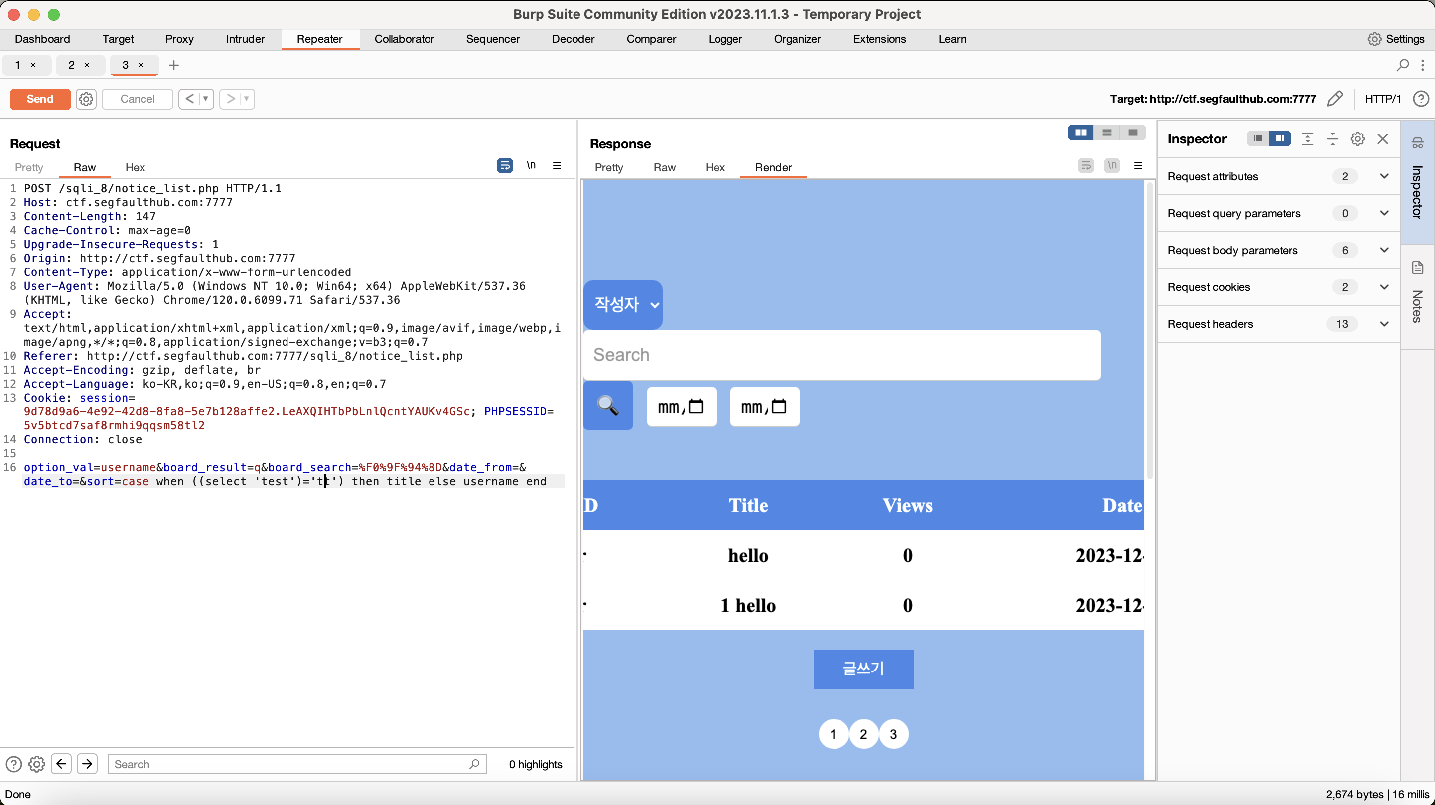Close Repeater tab 1
This screenshot has width=1435, height=805.
pyautogui.click(x=33, y=65)
